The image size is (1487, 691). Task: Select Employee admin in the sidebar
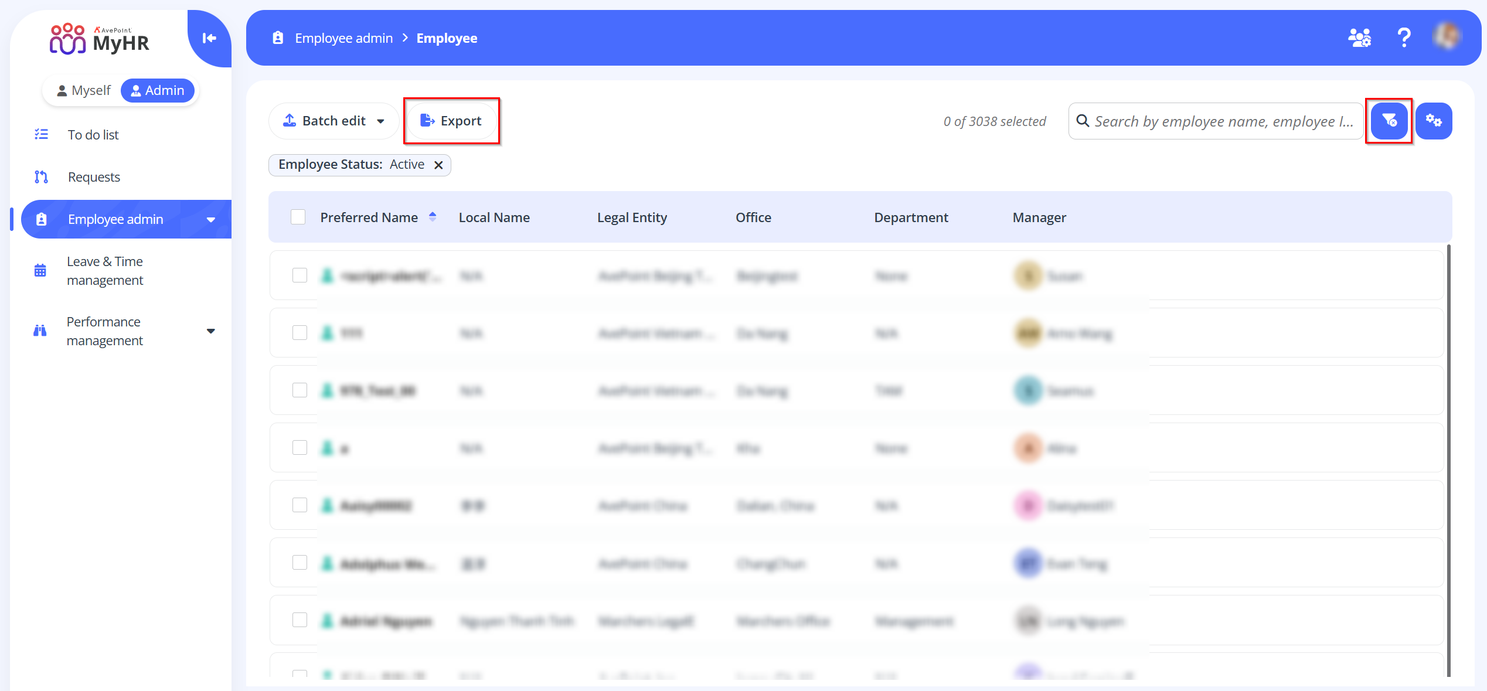pyautogui.click(x=126, y=219)
